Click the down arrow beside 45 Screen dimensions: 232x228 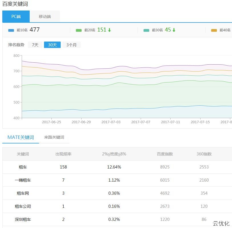tap(174, 30)
